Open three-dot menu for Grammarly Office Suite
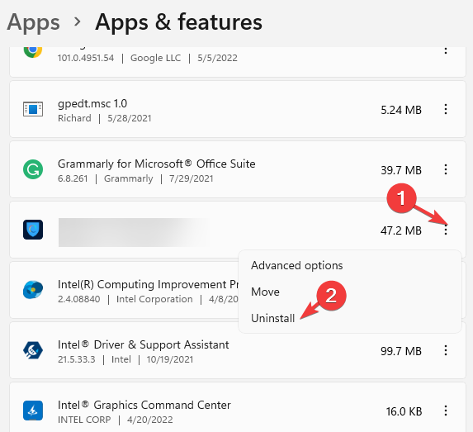 [x=446, y=169]
